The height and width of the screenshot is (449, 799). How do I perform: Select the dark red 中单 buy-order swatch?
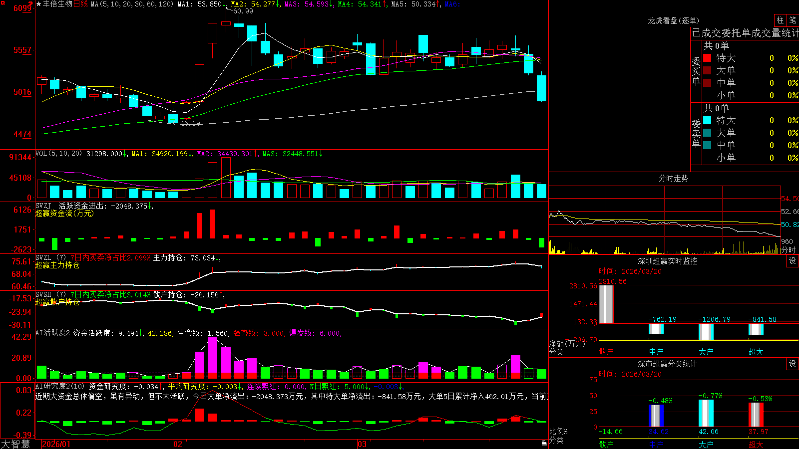(707, 83)
